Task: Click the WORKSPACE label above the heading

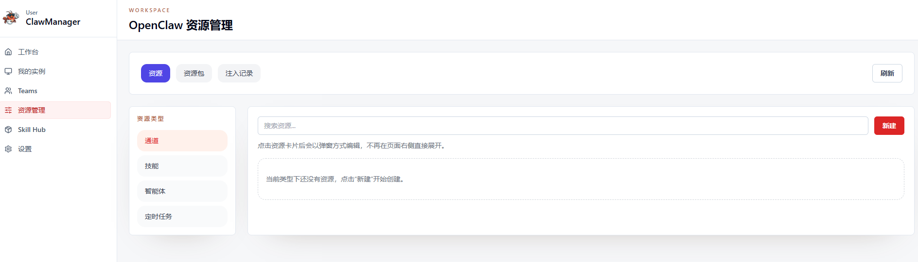Action: pos(149,10)
